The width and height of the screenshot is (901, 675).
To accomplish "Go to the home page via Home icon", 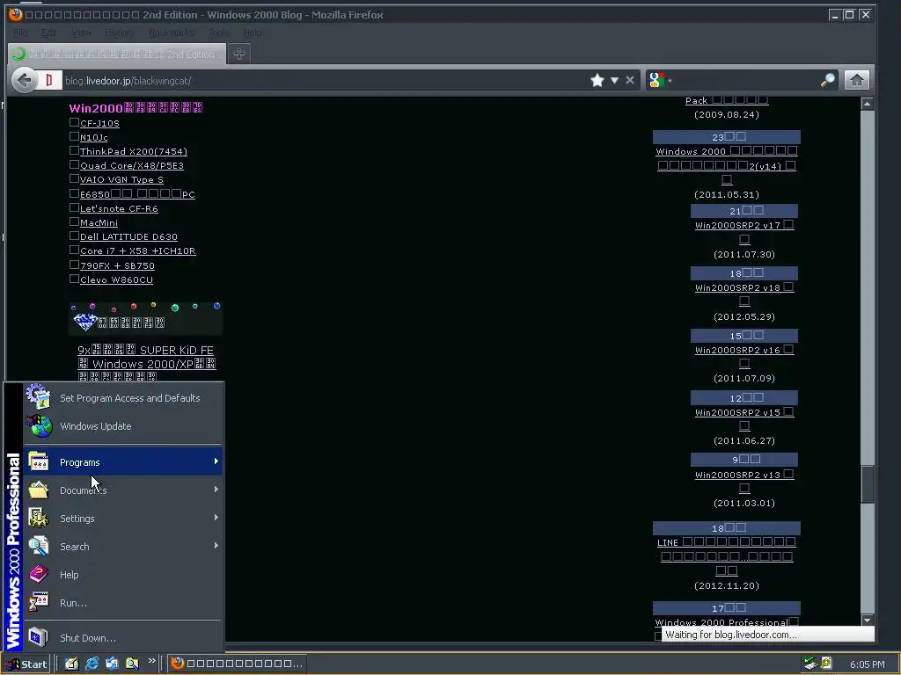I will click(x=856, y=80).
